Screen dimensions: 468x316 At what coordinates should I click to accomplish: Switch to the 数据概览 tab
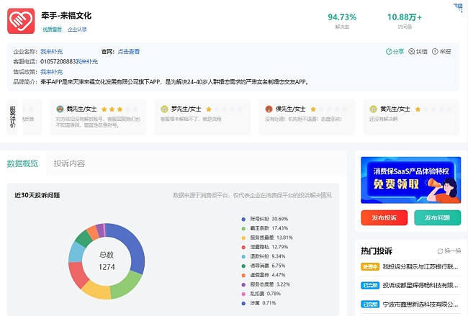(22, 163)
